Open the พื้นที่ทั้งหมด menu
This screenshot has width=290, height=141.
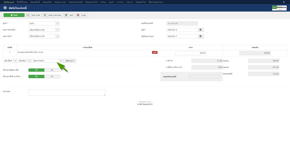pyautogui.click(x=22, y=2)
